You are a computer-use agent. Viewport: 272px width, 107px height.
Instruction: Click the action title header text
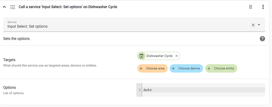68,7
